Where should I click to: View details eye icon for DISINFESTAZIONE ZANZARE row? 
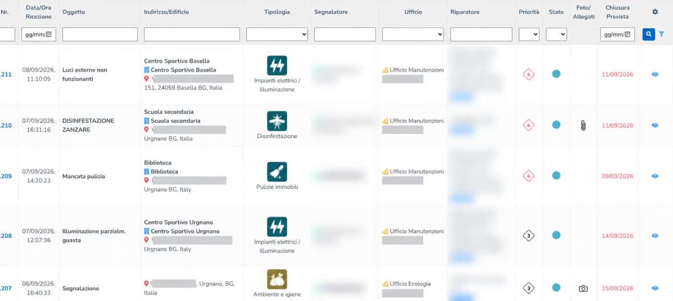click(655, 125)
